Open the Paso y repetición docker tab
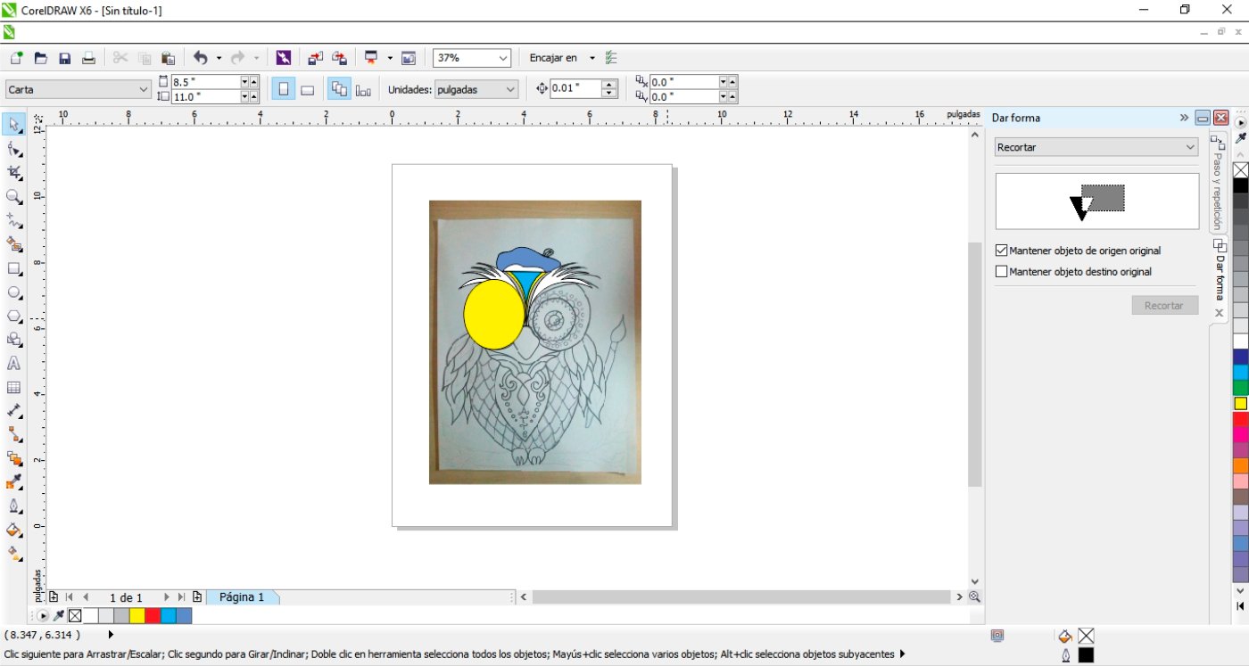The height and width of the screenshot is (666, 1249). click(x=1217, y=182)
